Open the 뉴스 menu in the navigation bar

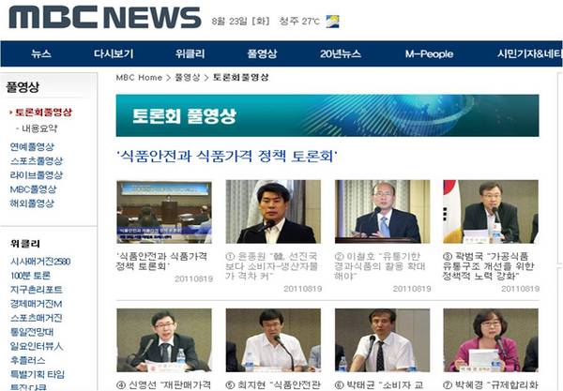41,53
